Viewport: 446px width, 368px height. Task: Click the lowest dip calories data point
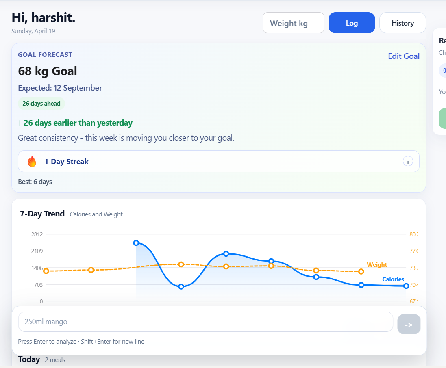tap(181, 286)
